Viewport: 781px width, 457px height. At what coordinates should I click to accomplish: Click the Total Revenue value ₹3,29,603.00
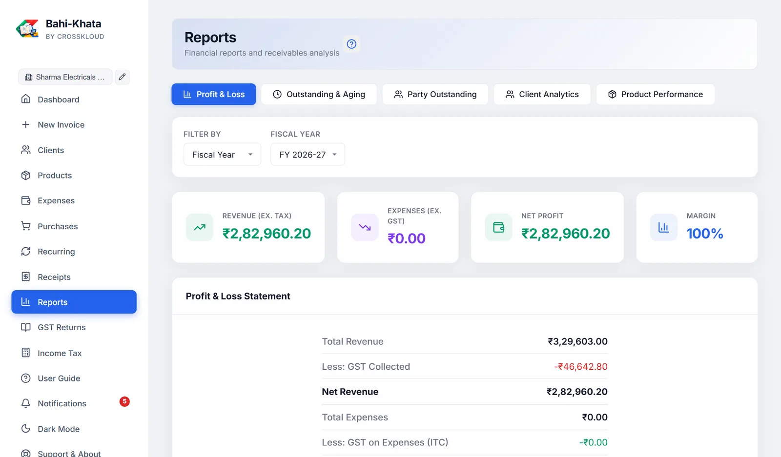point(577,341)
